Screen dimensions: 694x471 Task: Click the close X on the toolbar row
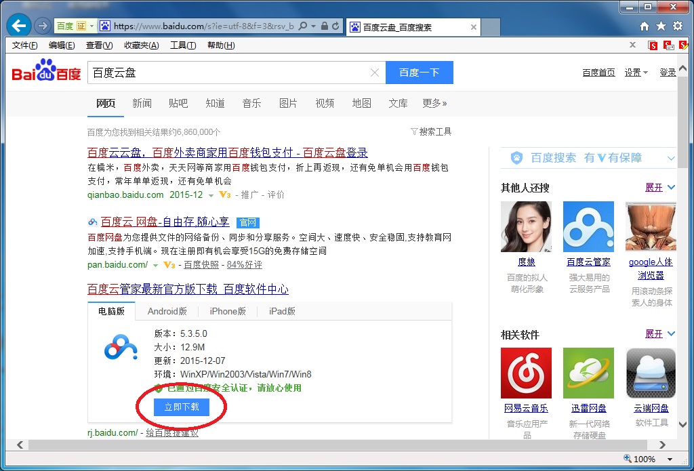[x=632, y=45]
